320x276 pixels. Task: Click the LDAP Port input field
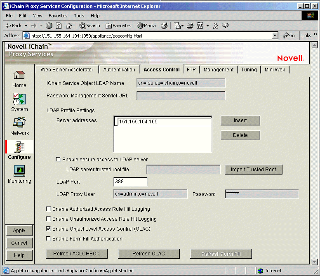(130, 182)
